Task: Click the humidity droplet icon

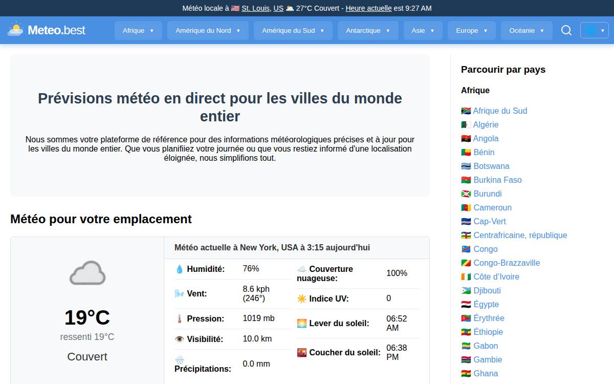Action: pos(179,269)
